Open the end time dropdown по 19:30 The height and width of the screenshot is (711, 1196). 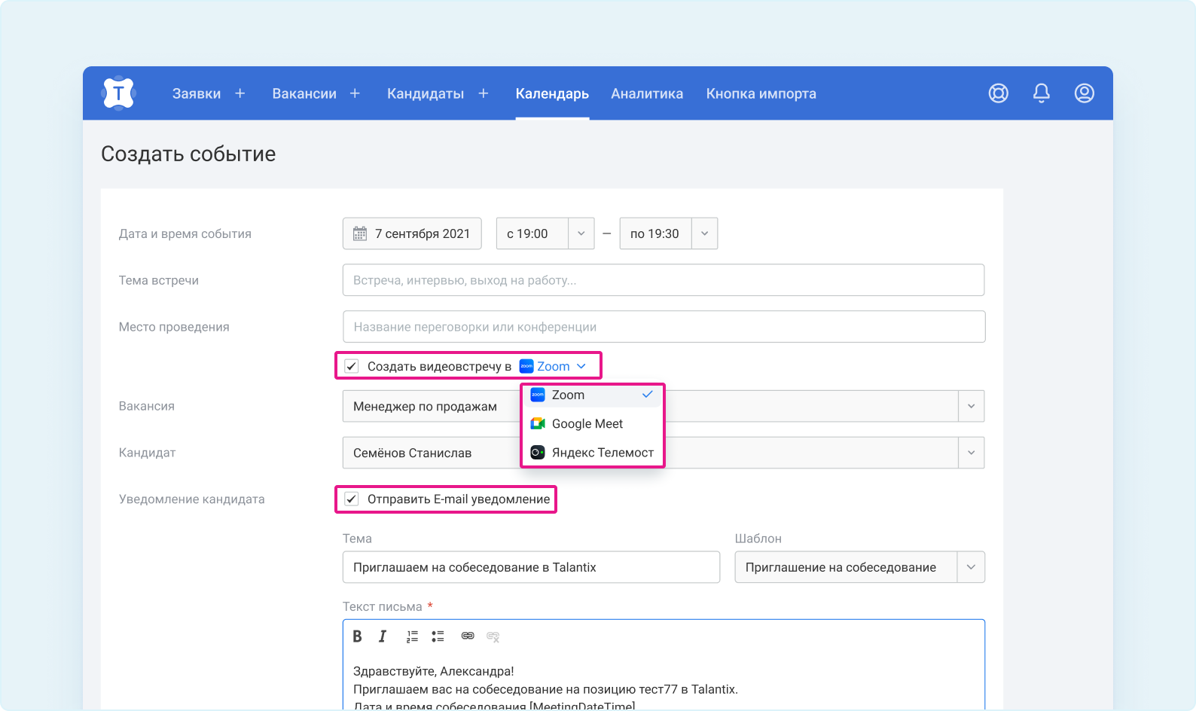669,233
